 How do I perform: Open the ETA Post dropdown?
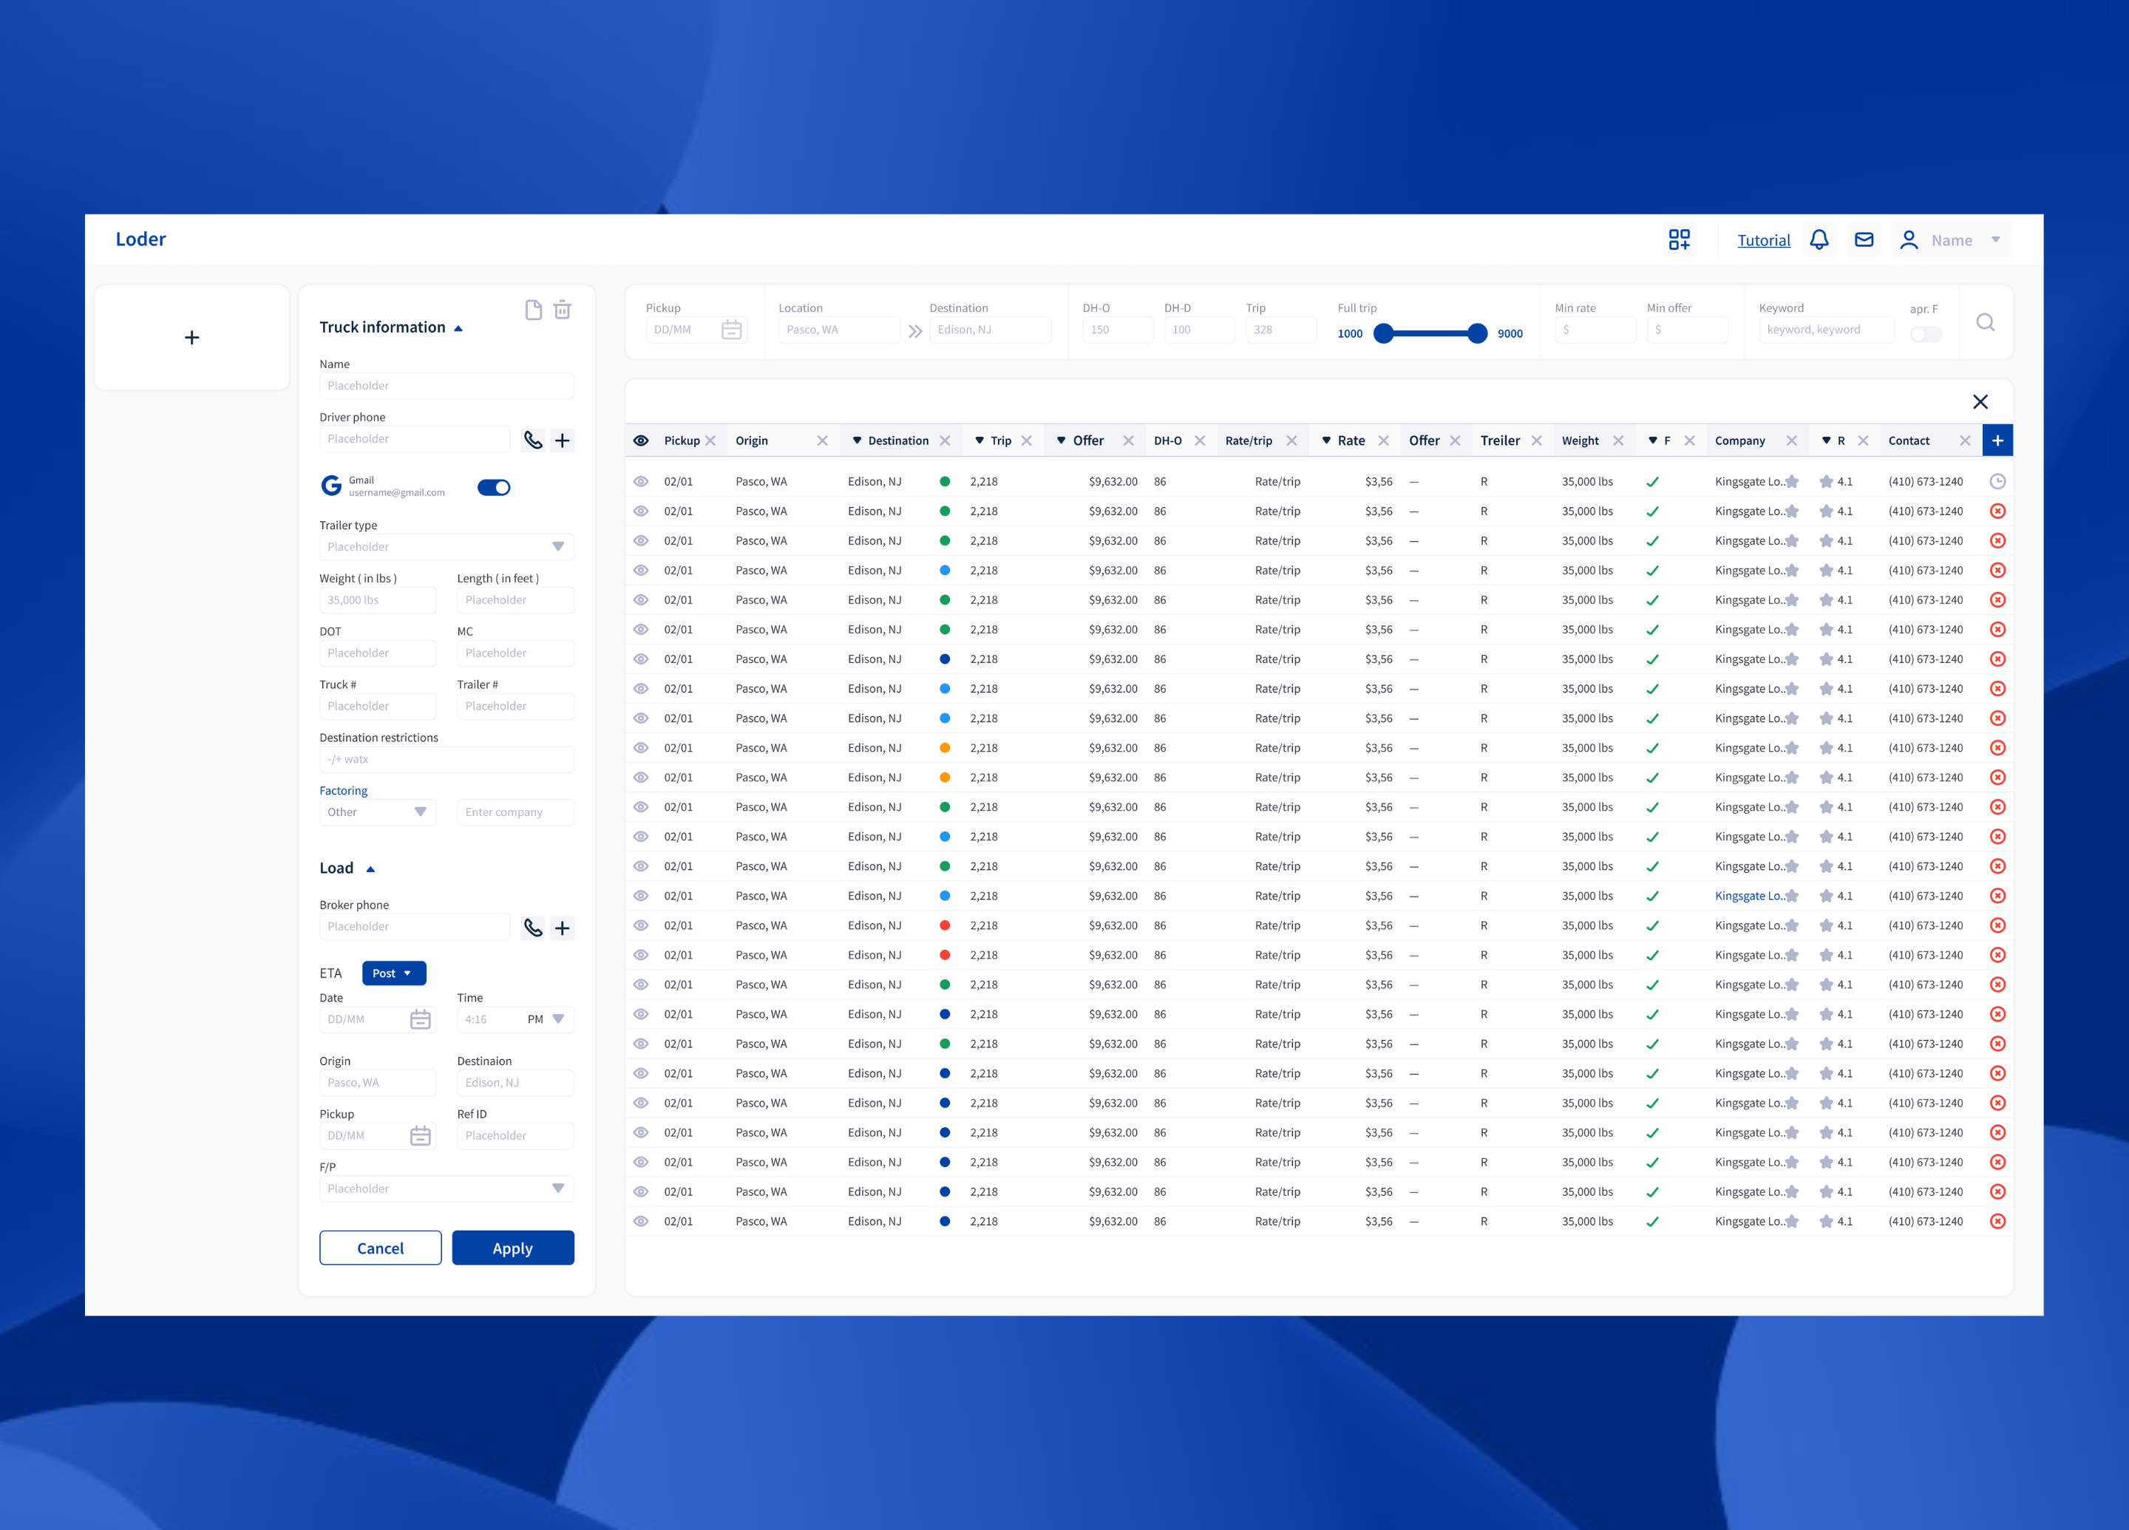[394, 973]
